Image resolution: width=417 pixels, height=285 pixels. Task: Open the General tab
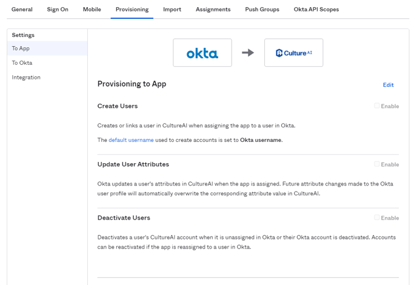click(22, 9)
